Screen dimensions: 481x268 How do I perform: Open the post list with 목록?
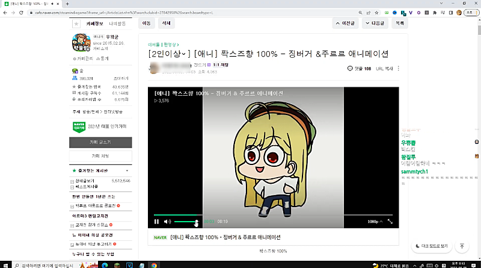[x=400, y=23]
